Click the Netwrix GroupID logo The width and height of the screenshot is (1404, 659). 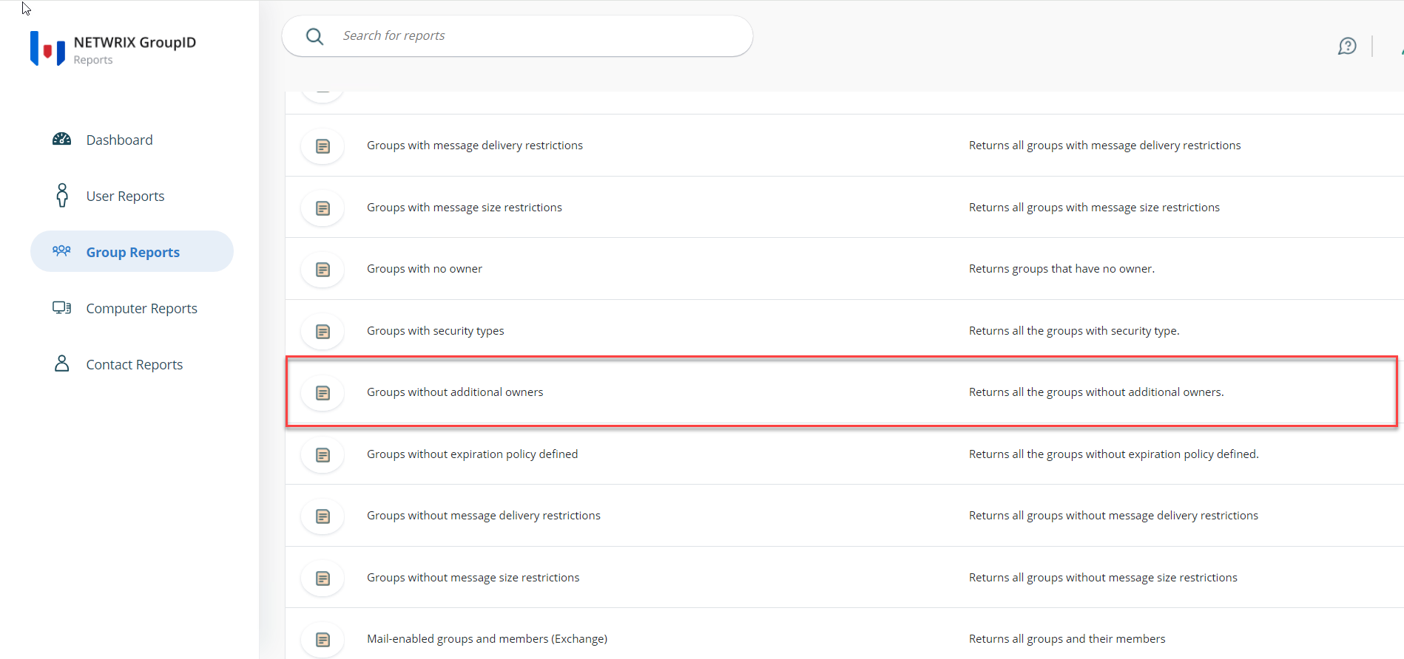tap(47, 49)
